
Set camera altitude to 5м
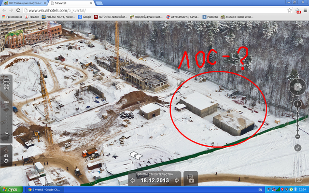click(x=6, y=133)
